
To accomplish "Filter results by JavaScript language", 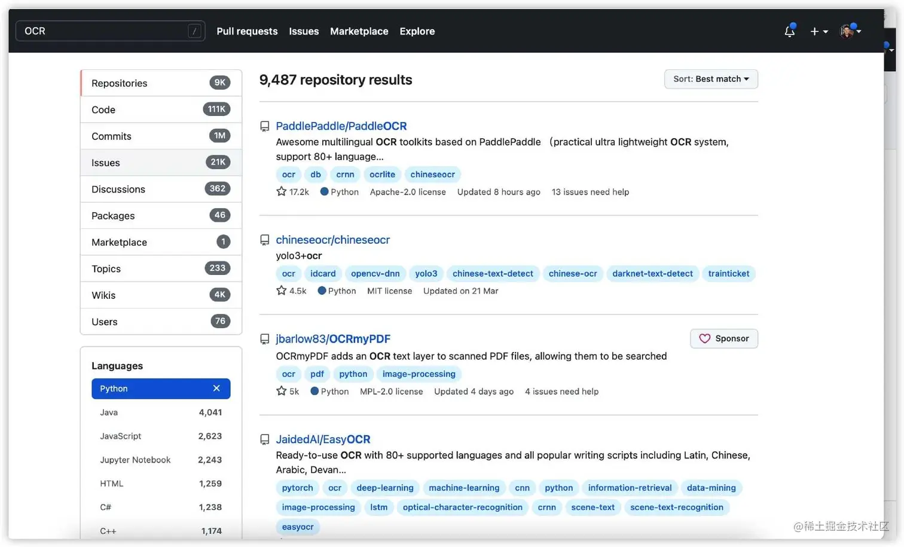I will tap(161, 436).
